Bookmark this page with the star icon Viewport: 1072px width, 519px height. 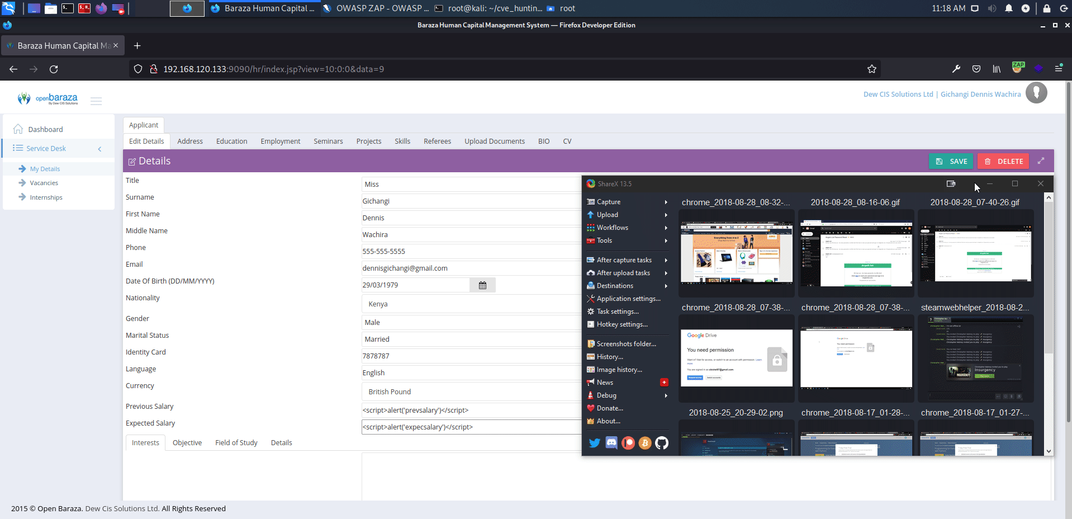[x=871, y=69]
